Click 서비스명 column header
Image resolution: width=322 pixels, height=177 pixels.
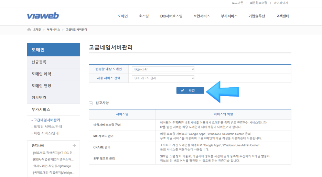point(122,114)
